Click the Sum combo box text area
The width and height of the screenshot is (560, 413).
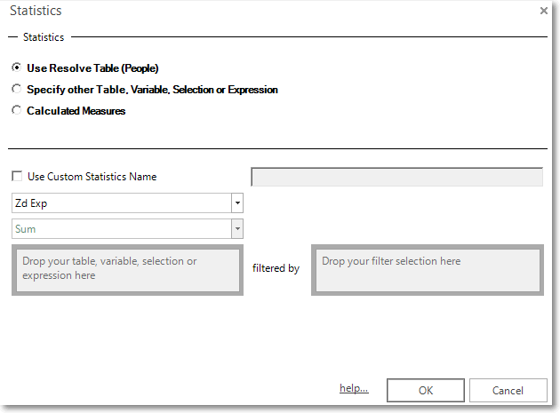[122, 229]
